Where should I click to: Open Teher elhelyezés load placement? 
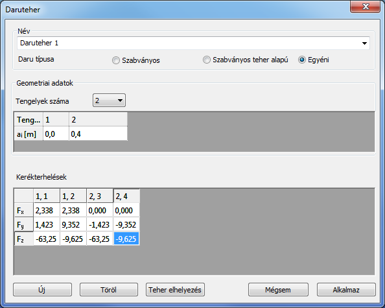point(175,290)
